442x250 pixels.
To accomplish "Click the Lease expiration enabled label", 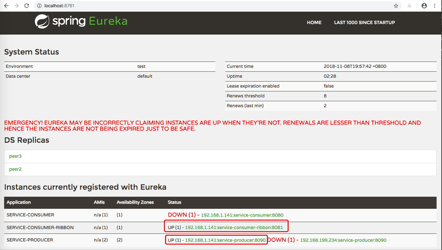I will (x=253, y=86).
